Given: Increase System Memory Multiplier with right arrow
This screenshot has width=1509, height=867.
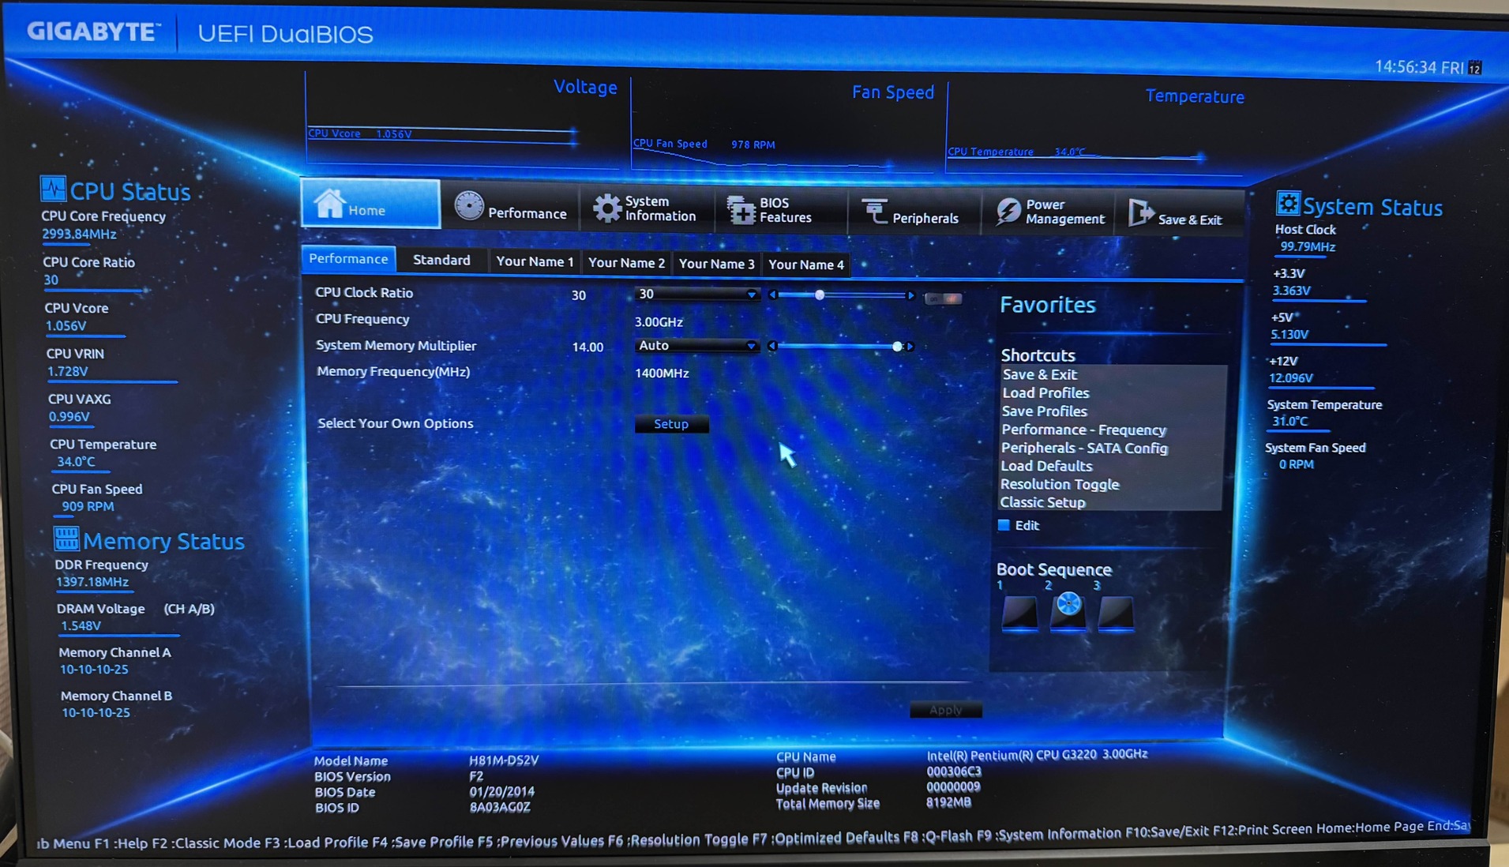Looking at the screenshot, I should point(910,347).
